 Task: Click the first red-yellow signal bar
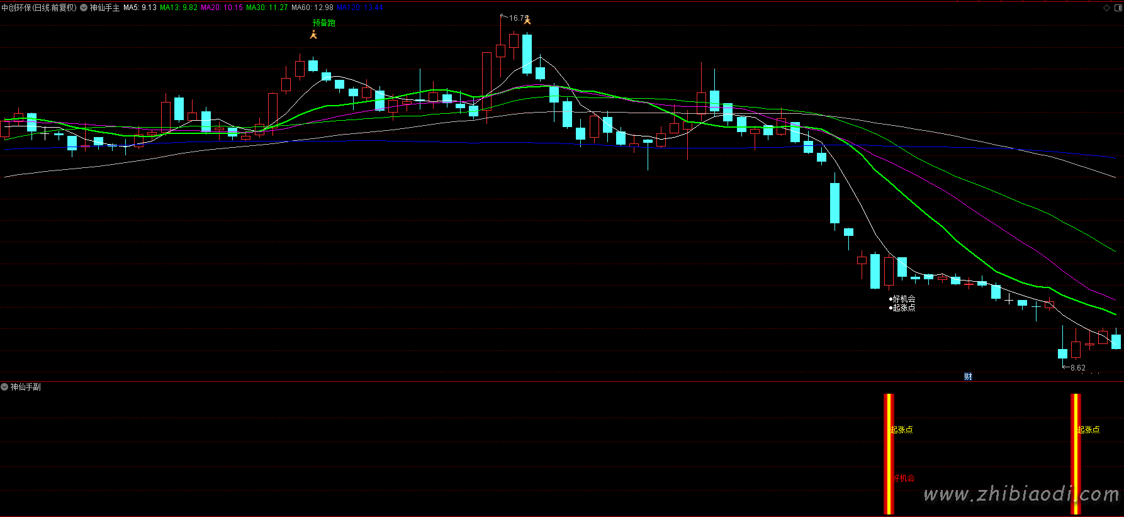click(889, 453)
